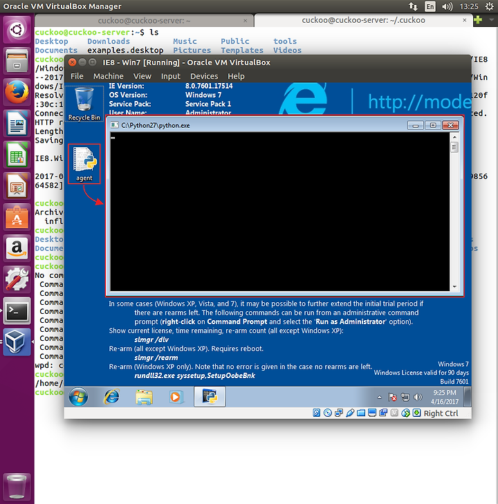Viewport: 498px width, 504px height.
Task: Click VirtualBox video capture status icon
Action: tap(383, 413)
